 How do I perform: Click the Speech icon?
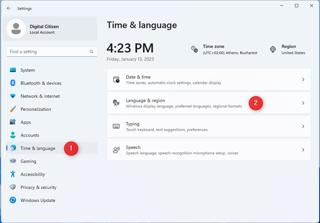117,150
